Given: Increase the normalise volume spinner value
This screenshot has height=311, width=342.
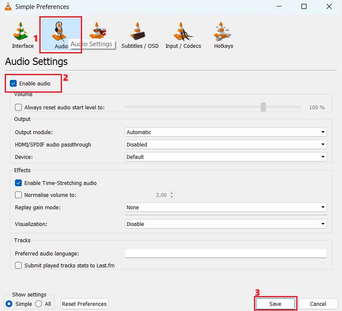Looking at the screenshot, I should 172,193.
